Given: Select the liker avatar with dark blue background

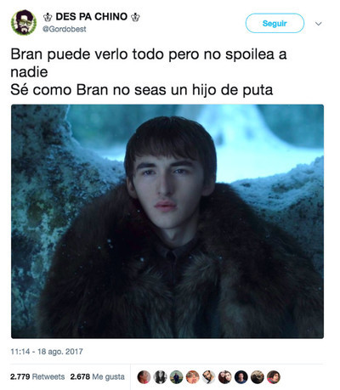Looking at the screenshot, I should click(x=241, y=377).
